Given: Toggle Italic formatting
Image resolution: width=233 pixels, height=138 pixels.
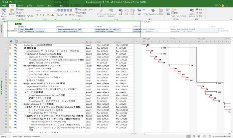Looking at the screenshot, I should [x=40, y=15].
